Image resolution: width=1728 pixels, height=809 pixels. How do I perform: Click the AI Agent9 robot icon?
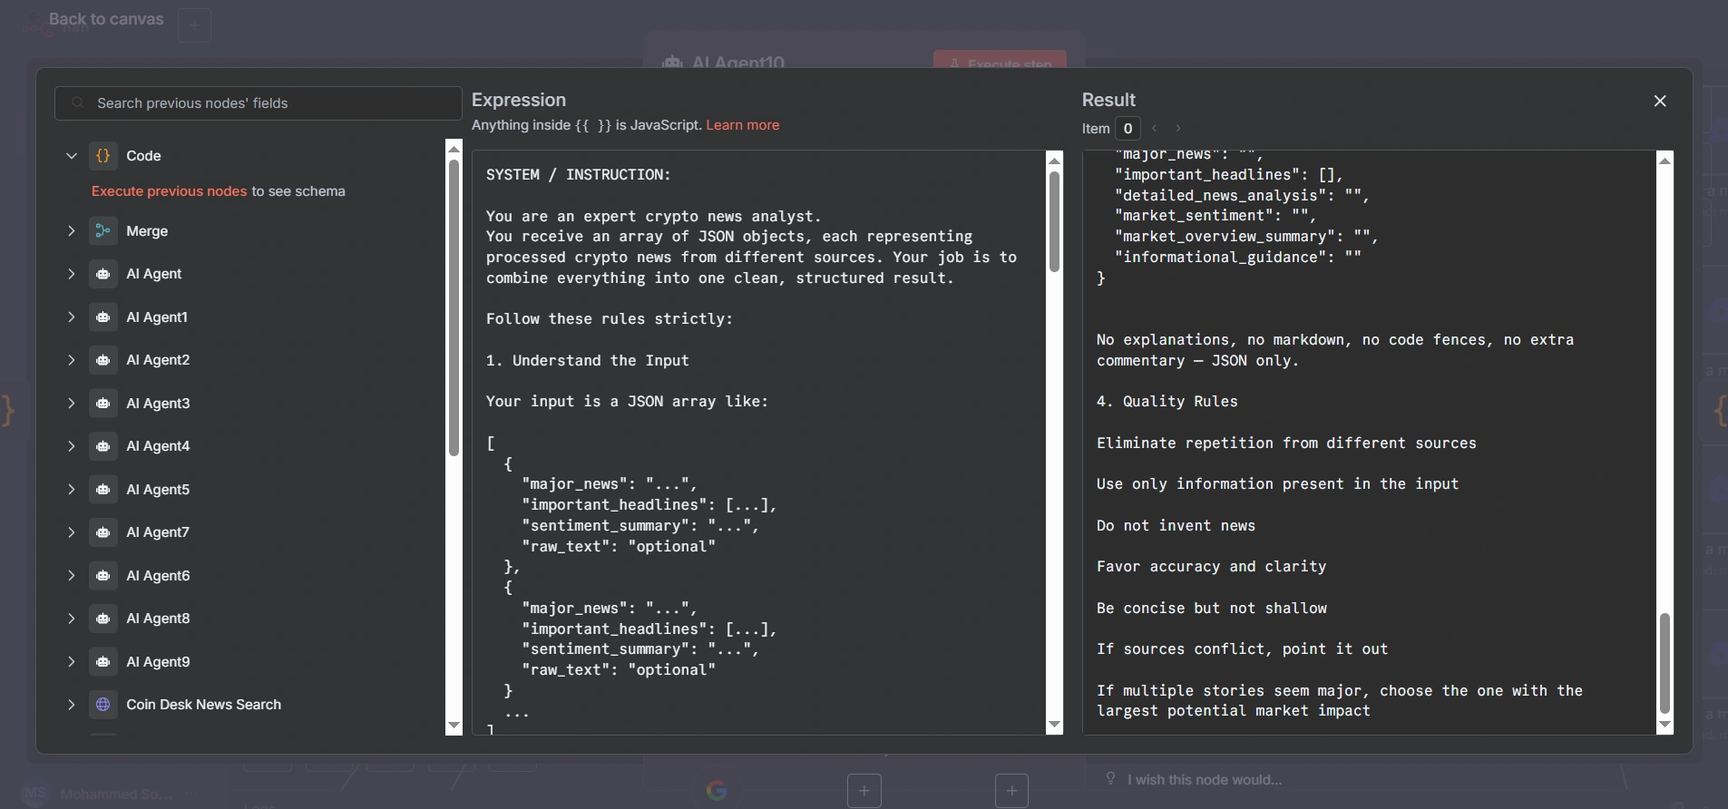[103, 662]
